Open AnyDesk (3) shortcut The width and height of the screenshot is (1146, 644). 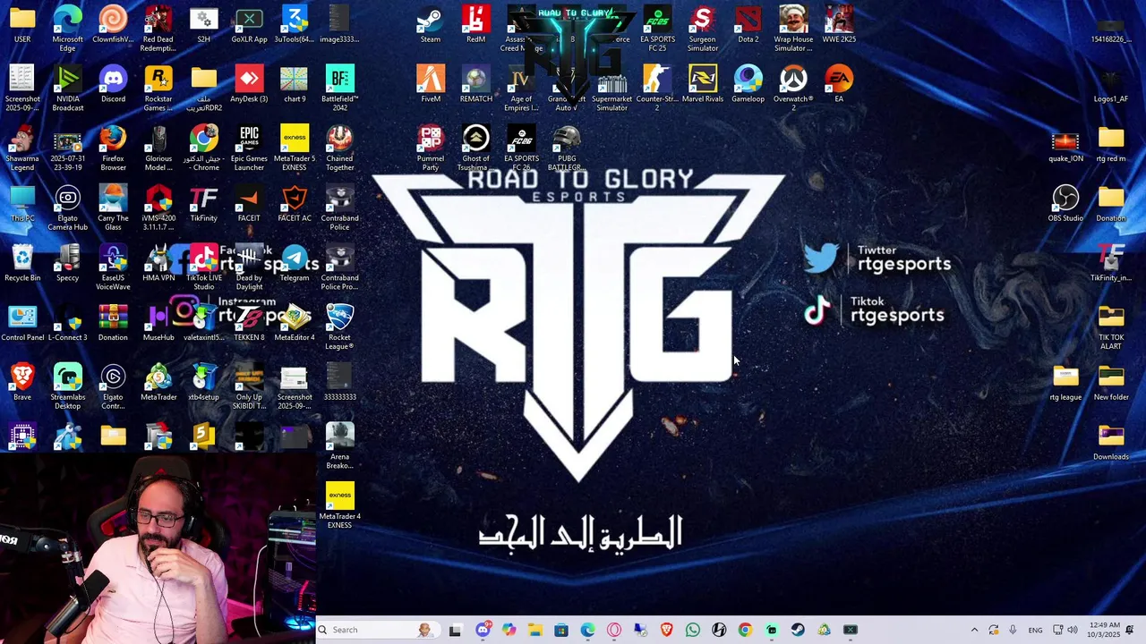(249, 84)
